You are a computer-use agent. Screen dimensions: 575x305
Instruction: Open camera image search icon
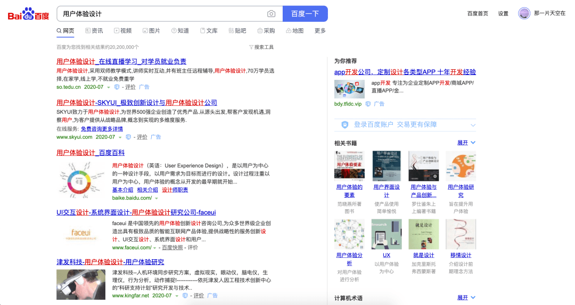(271, 14)
